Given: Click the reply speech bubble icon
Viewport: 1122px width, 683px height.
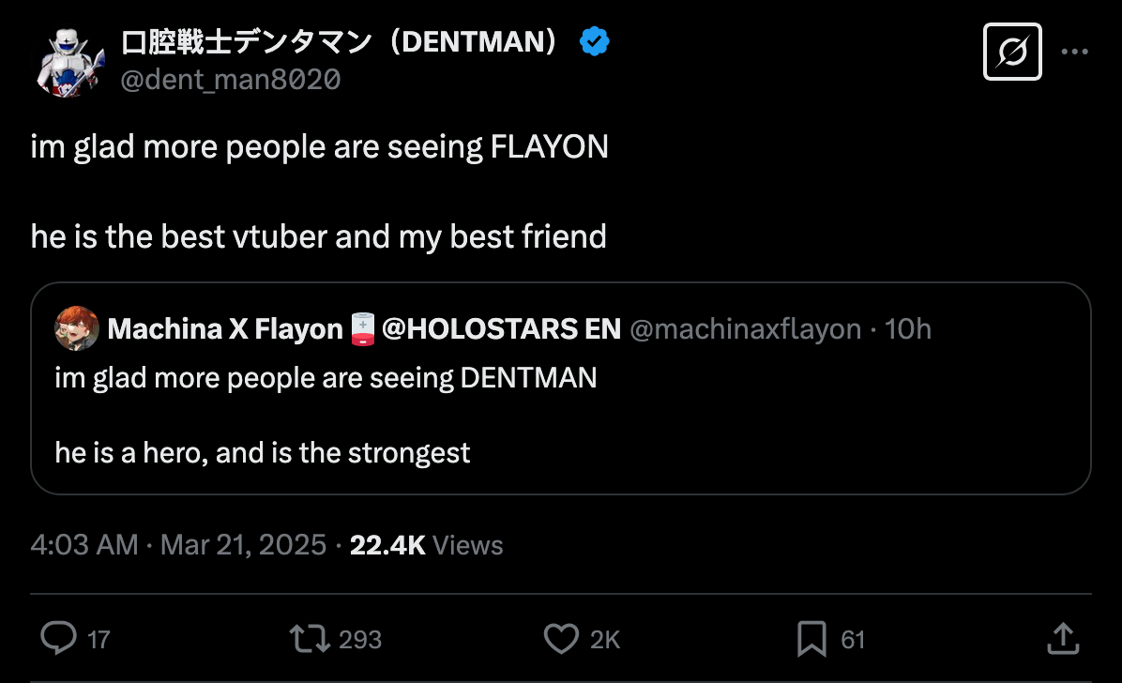Looking at the screenshot, I should coord(60,639).
